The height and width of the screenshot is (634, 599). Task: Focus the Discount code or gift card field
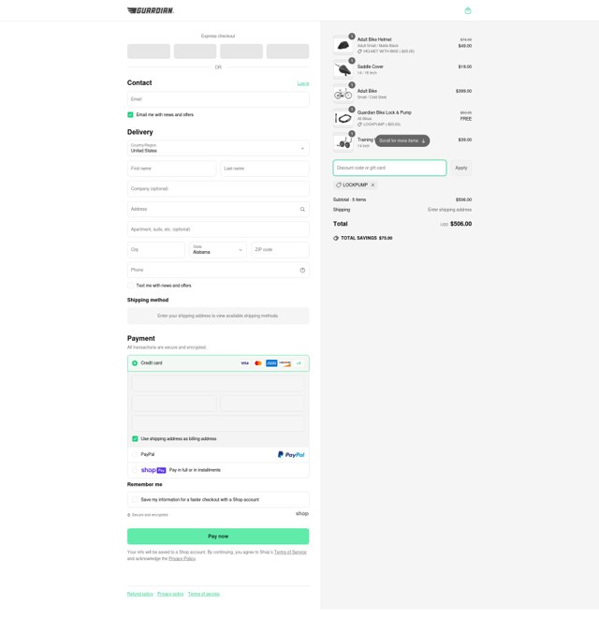click(389, 168)
